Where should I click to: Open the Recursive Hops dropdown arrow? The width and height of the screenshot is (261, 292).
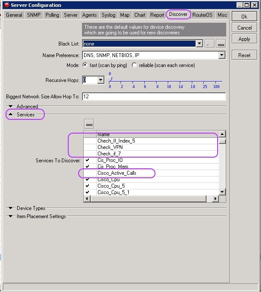click(101, 80)
